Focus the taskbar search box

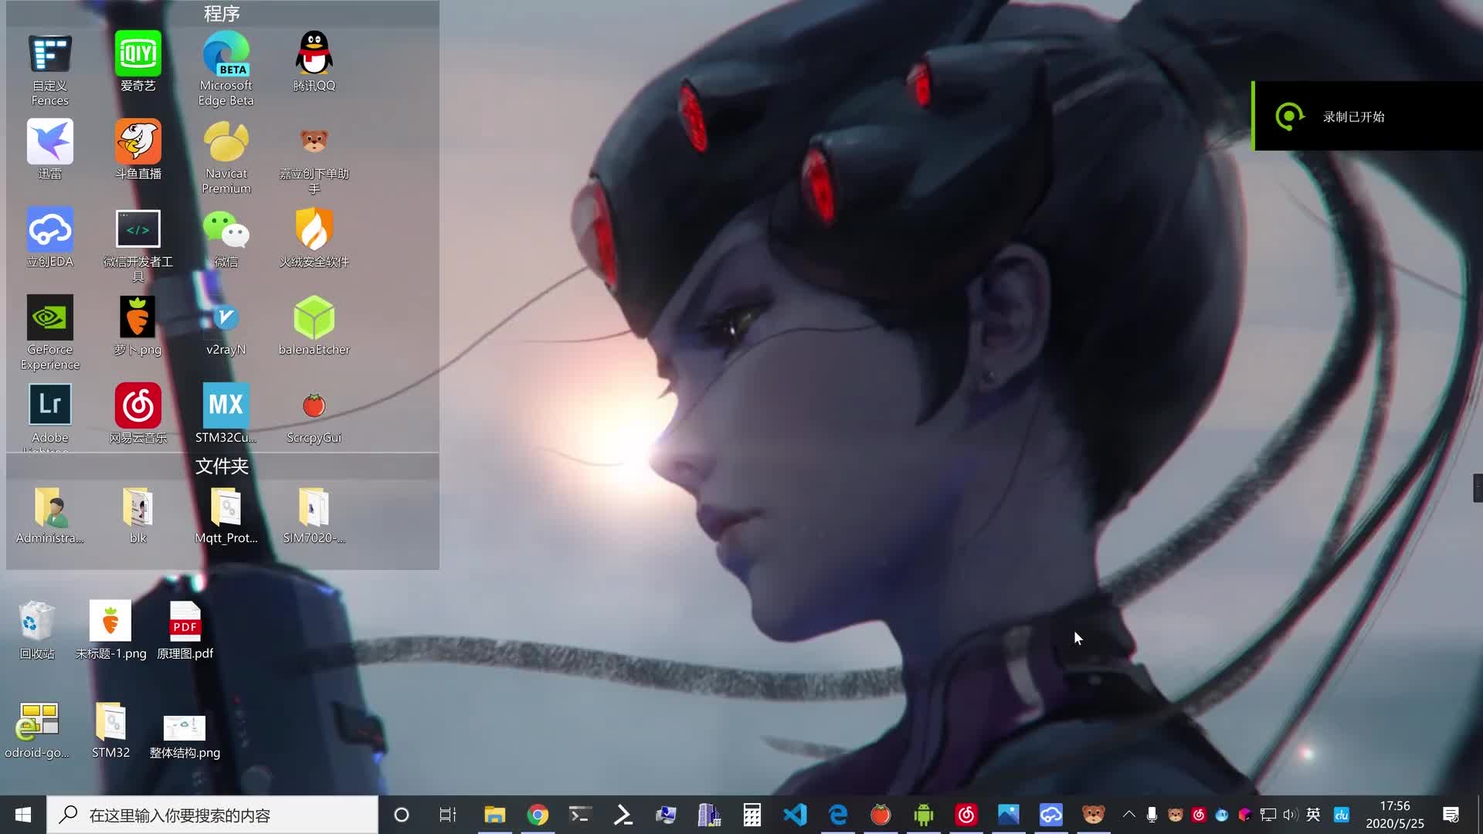(x=212, y=815)
